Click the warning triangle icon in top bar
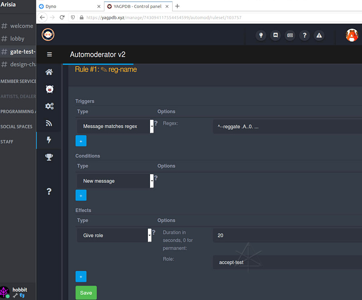 [319, 35]
